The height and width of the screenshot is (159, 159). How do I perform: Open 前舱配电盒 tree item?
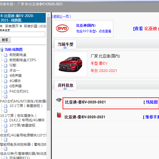pyautogui.click(x=18, y=55)
